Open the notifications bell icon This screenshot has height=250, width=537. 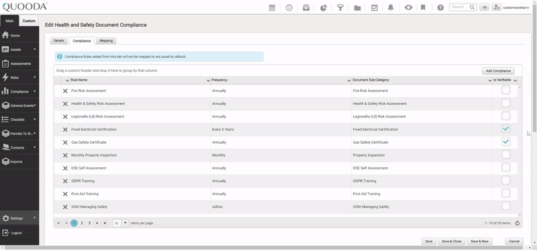[391, 7]
